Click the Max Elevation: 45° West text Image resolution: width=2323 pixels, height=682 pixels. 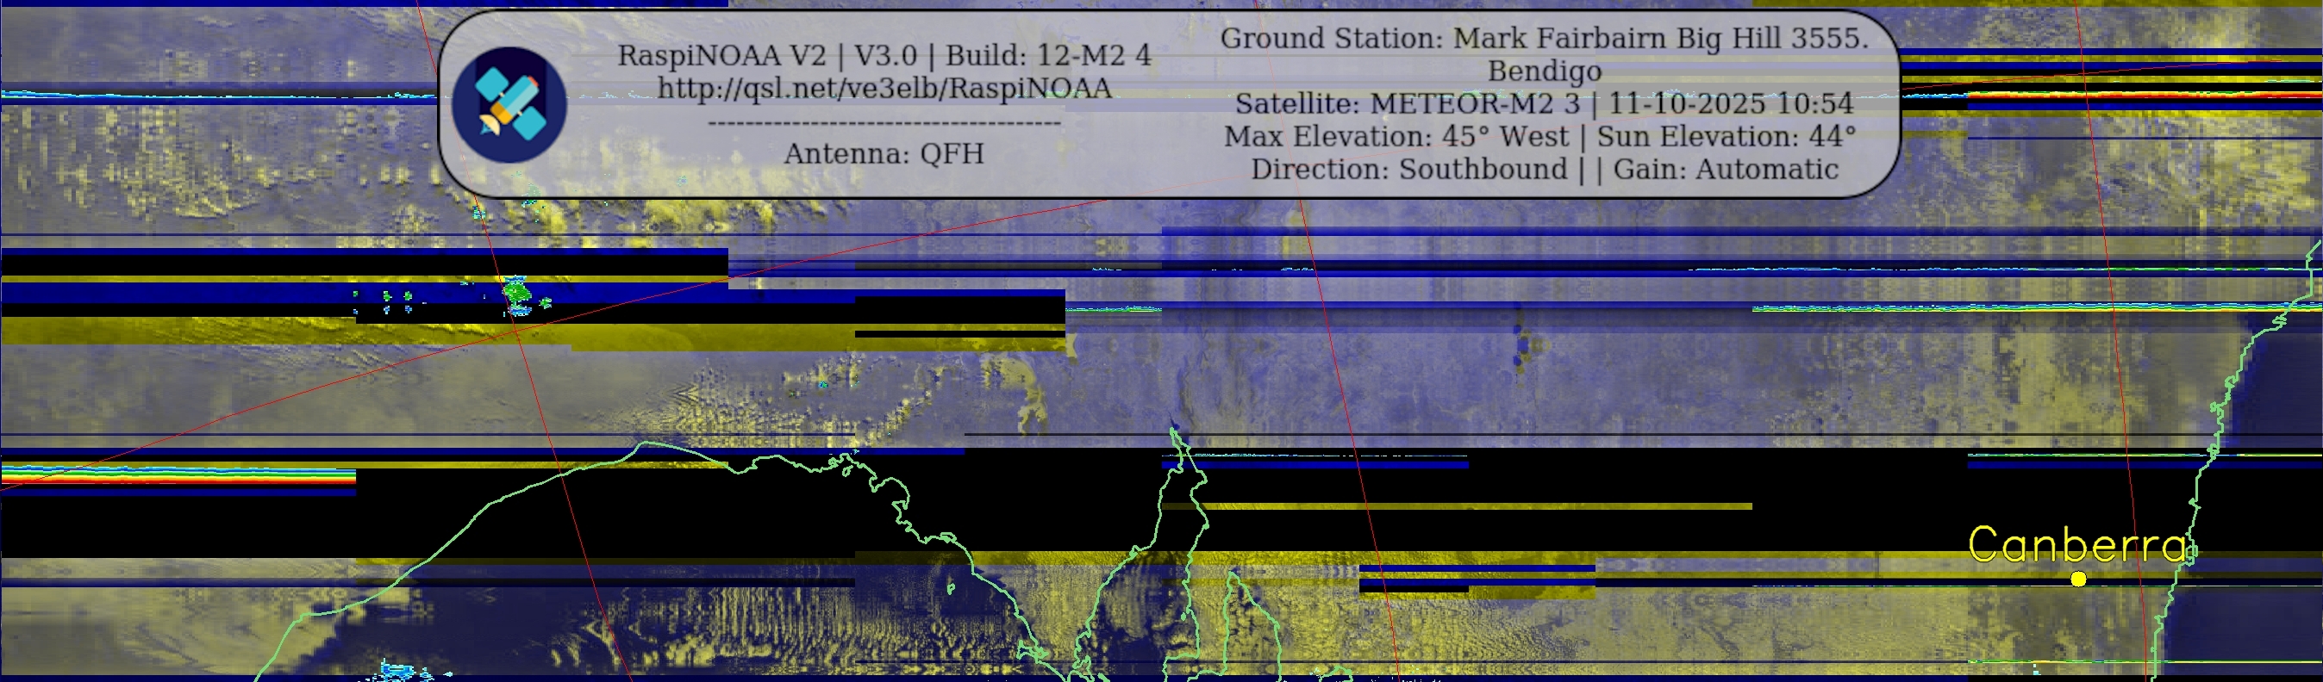tap(1396, 137)
